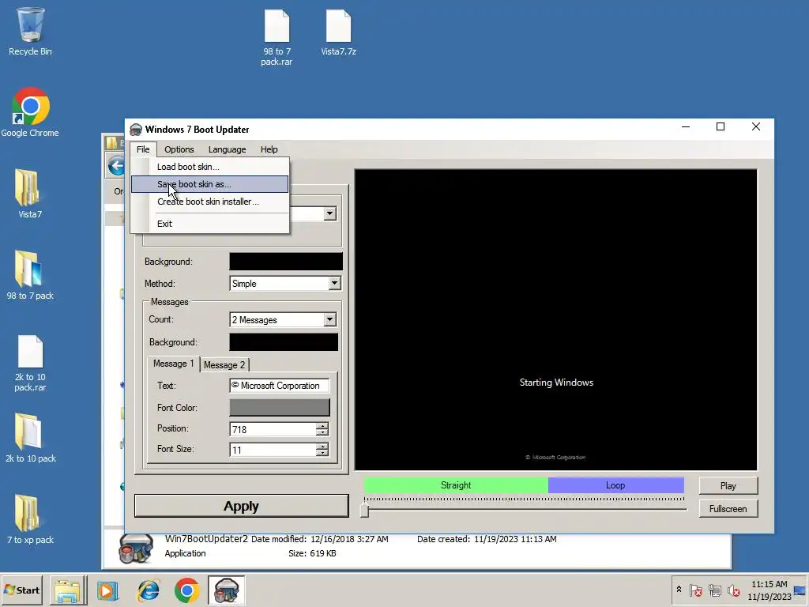Click the Play button
The height and width of the screenshot is (607, 809).
(728, 486)
